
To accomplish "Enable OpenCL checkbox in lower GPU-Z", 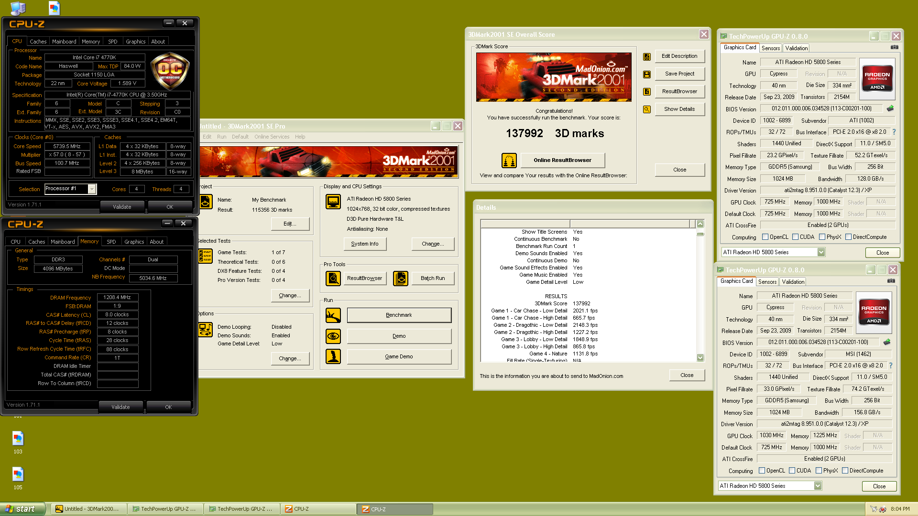I will tap(762, 471).
